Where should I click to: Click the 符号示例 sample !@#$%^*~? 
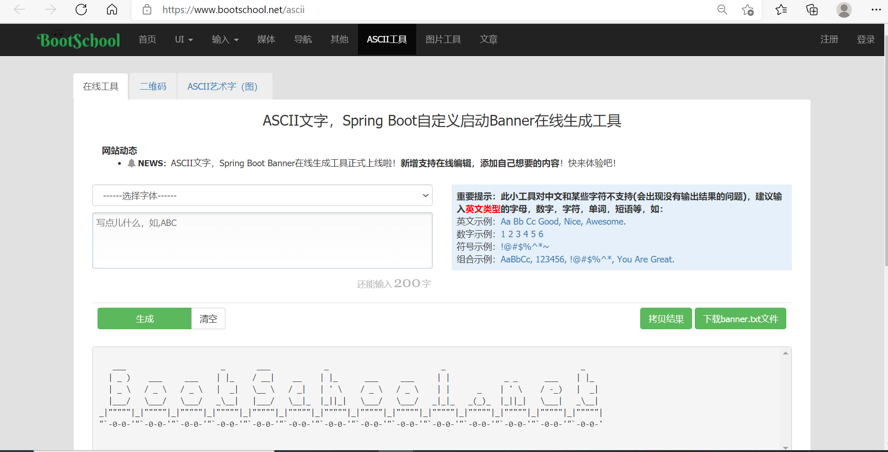pyautogui.click(x=525, y=247)
